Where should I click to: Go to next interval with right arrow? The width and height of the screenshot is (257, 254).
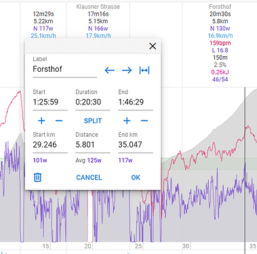127,70
